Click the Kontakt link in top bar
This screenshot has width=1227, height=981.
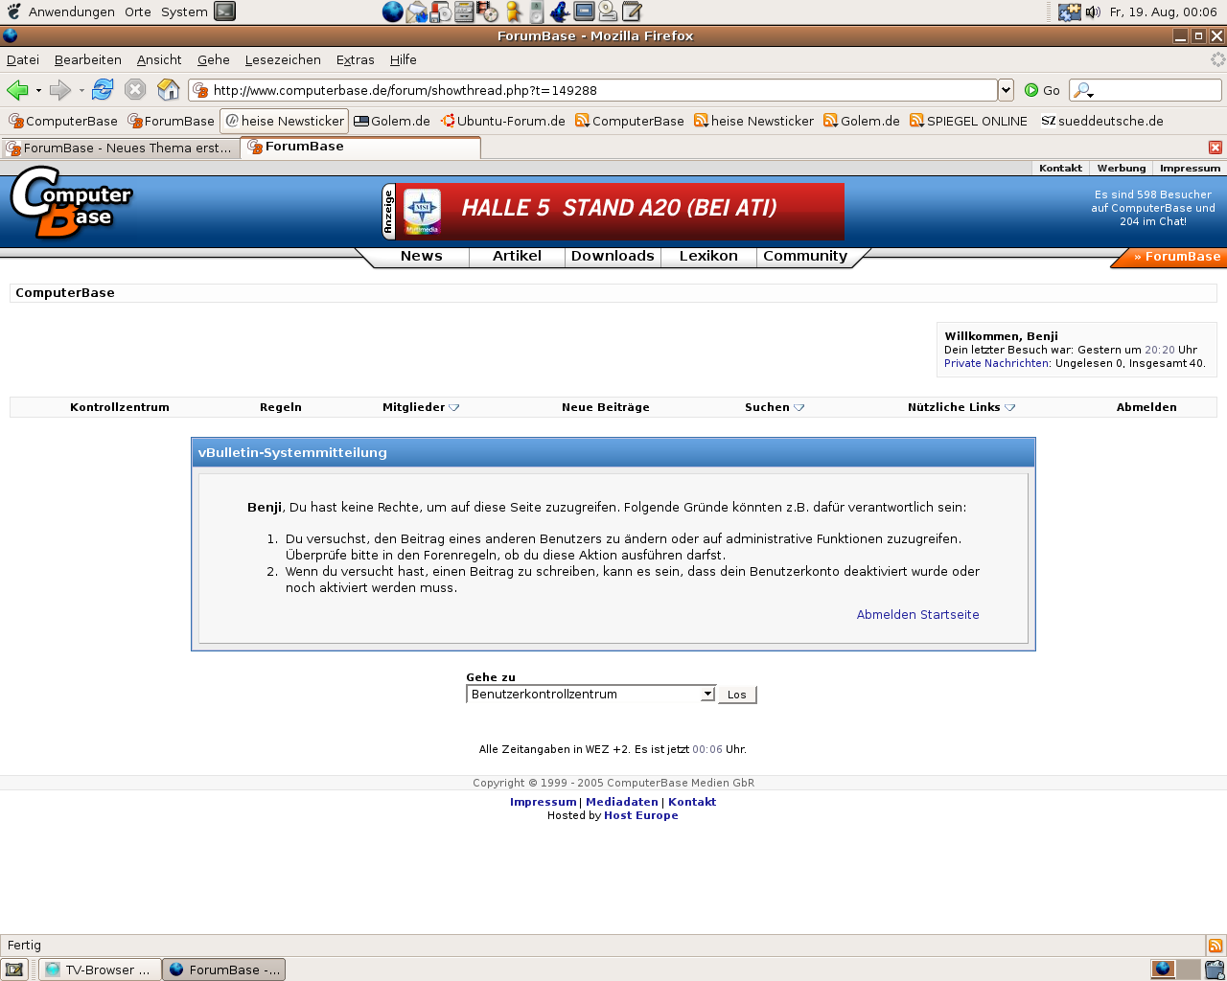click(1060, 168)
